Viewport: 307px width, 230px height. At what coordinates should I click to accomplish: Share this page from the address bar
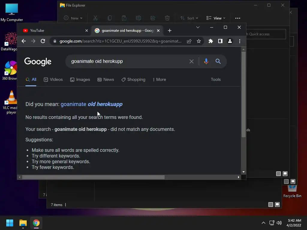[x=189, y=41]
